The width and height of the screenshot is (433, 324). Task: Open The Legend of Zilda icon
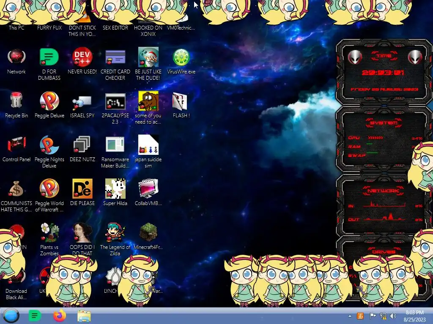[115, 232]
